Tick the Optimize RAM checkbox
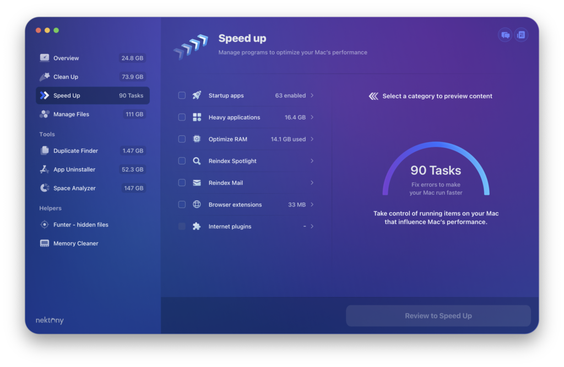The width and height of the screenshot is (564, 367). (x=182, y=139)
